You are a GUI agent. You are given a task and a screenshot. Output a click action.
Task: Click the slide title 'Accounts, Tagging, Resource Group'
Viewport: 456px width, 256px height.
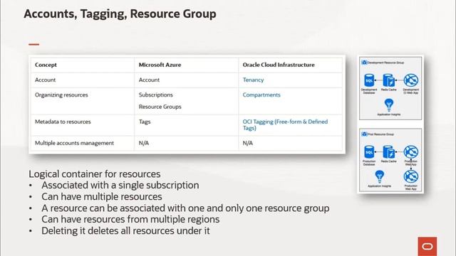pyautogui.click(x=120, y=14)
